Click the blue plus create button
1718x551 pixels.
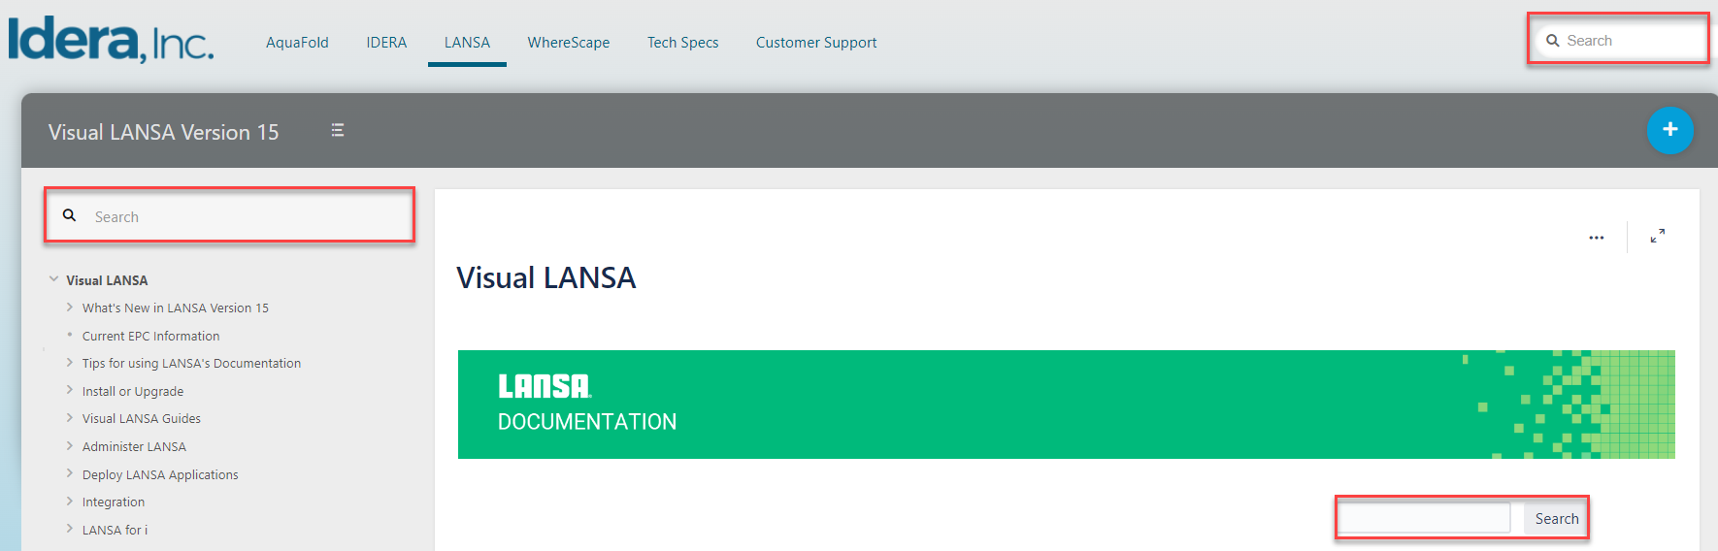1669,130
